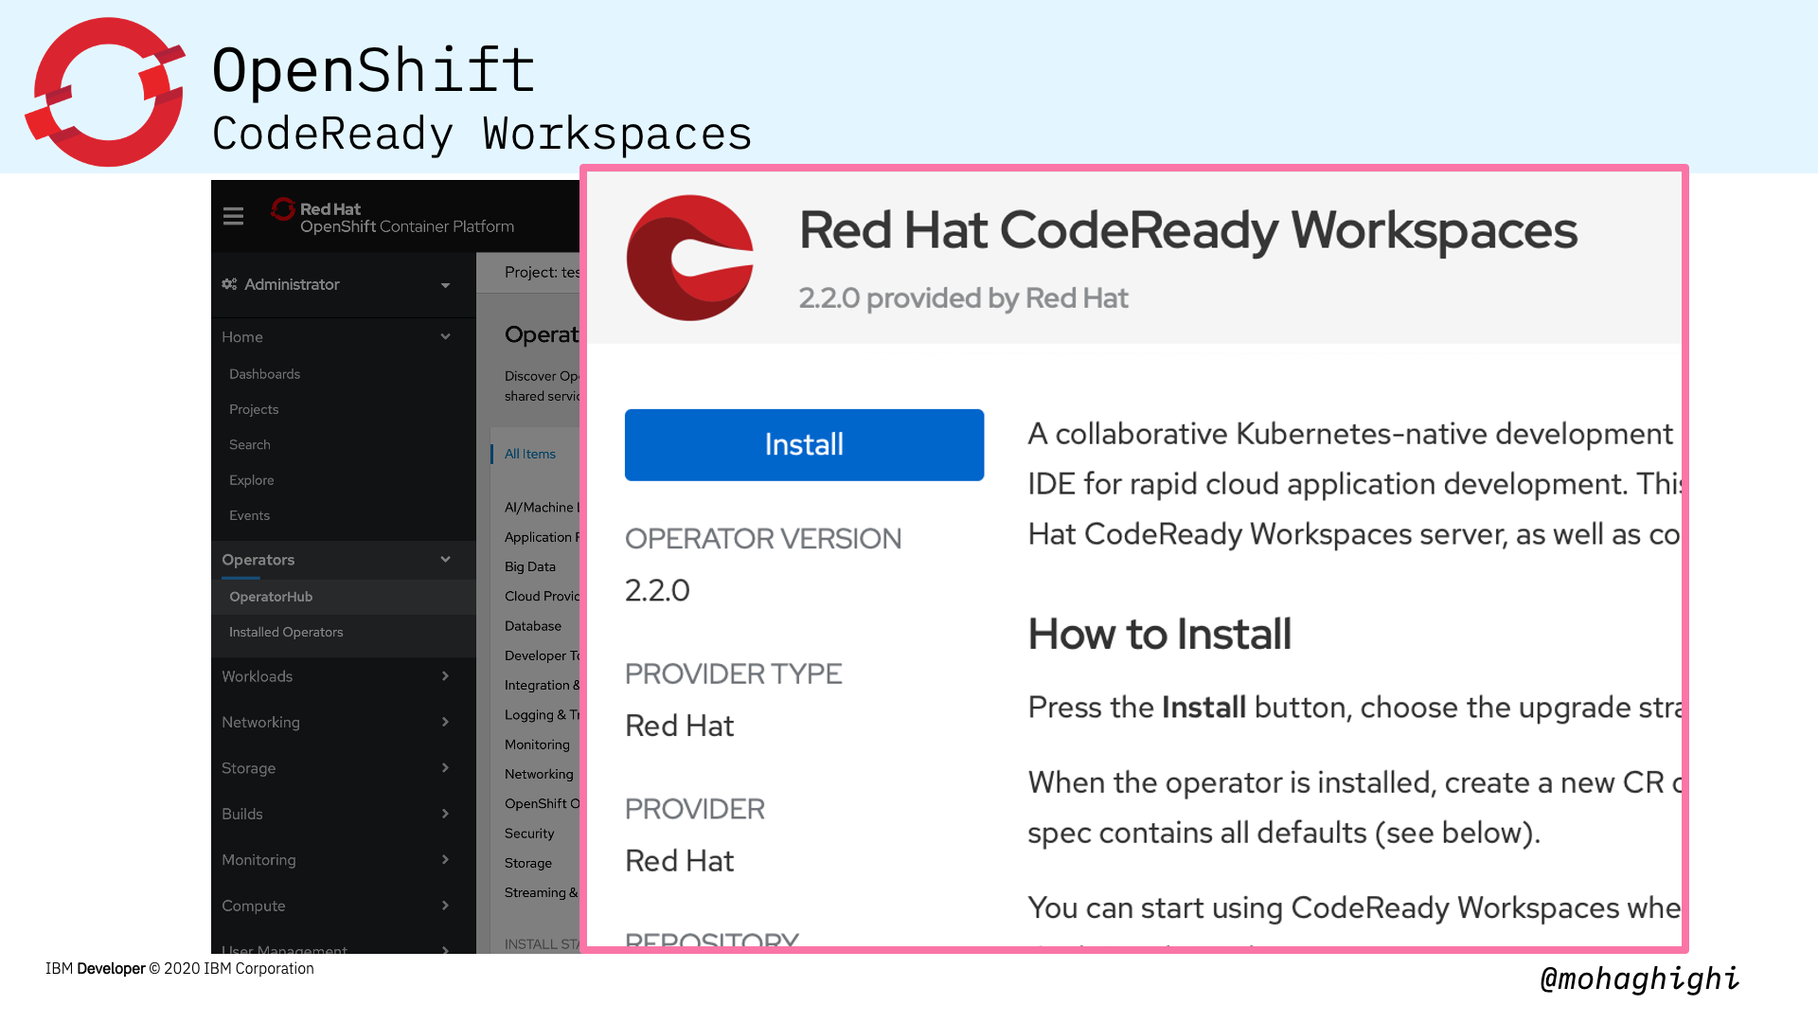Click the Administrator gear icon

(229, 284)
